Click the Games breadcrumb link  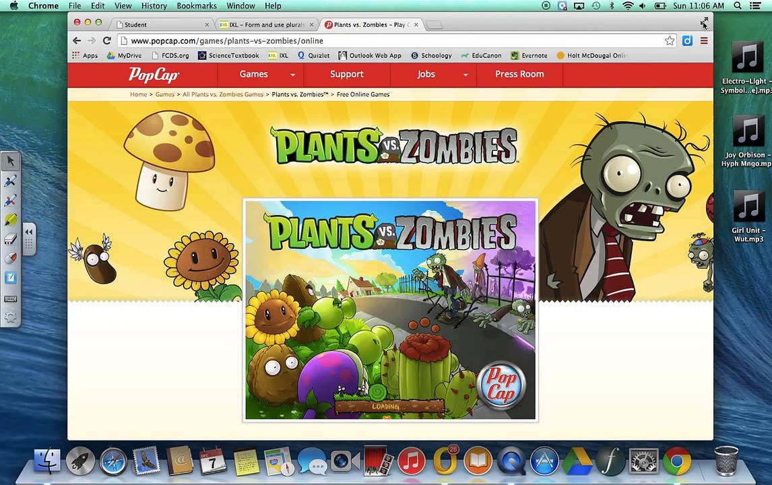[165, 94]
